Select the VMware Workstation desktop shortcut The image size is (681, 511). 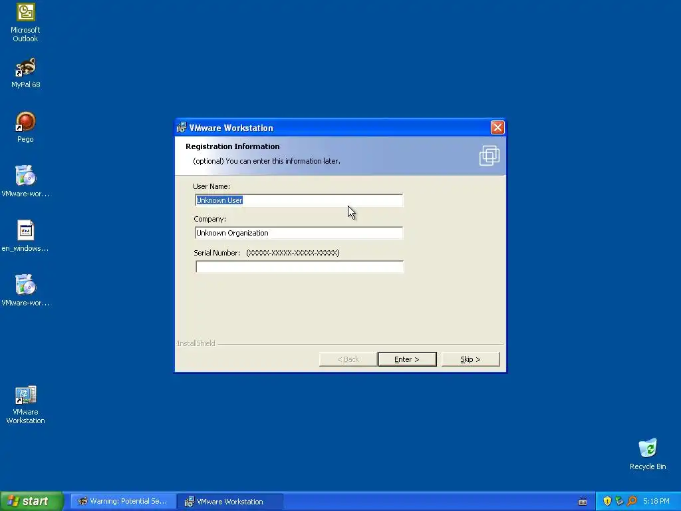pos(25,405)
